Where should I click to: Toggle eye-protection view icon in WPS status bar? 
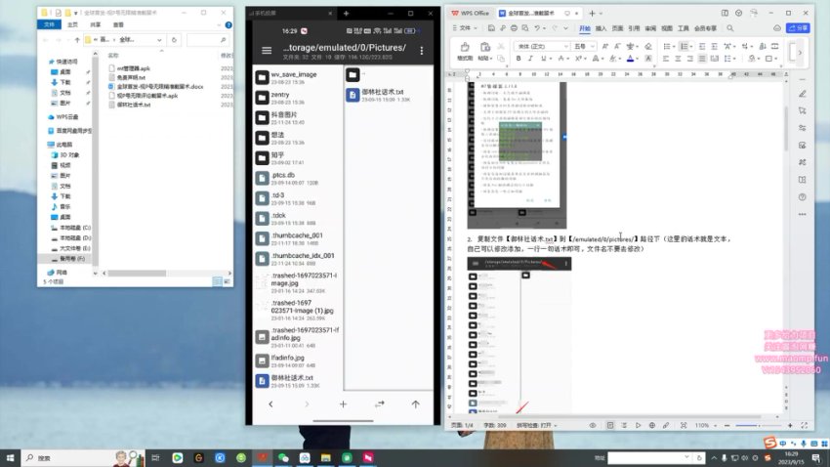(595, 426)
